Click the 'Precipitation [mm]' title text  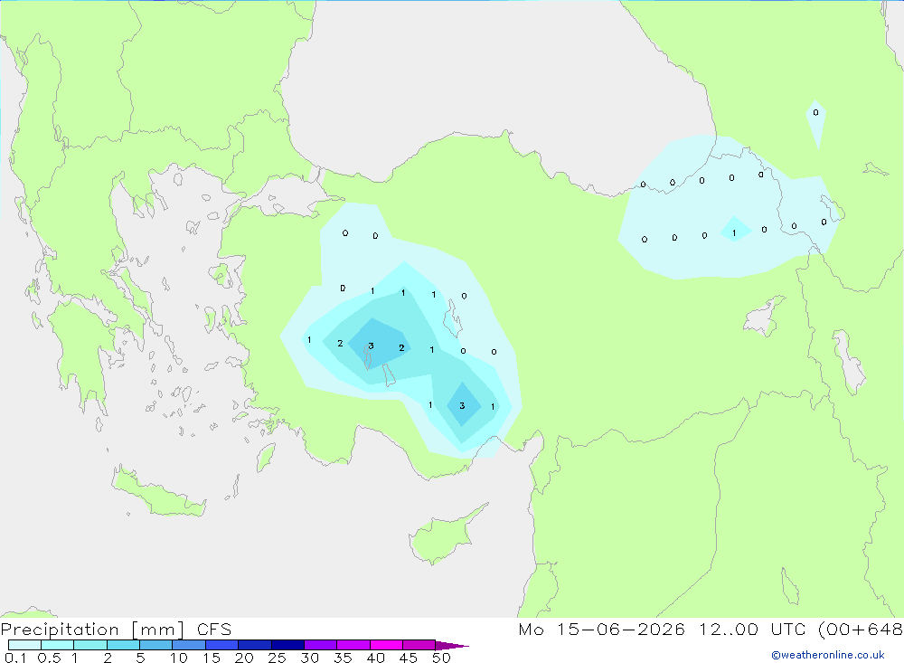92,630
